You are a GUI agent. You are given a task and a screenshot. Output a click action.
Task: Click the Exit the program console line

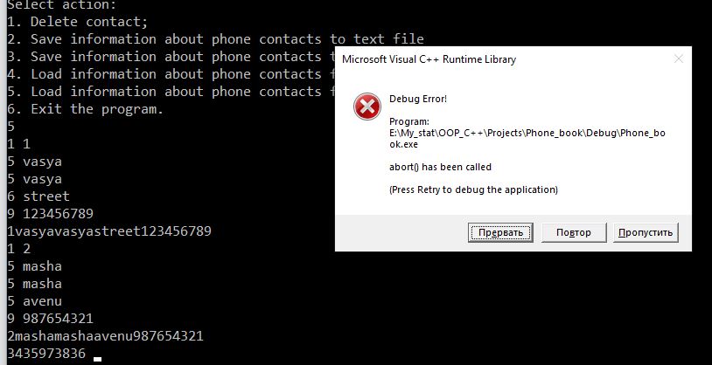pyautogui.click(x=85, y=109)
